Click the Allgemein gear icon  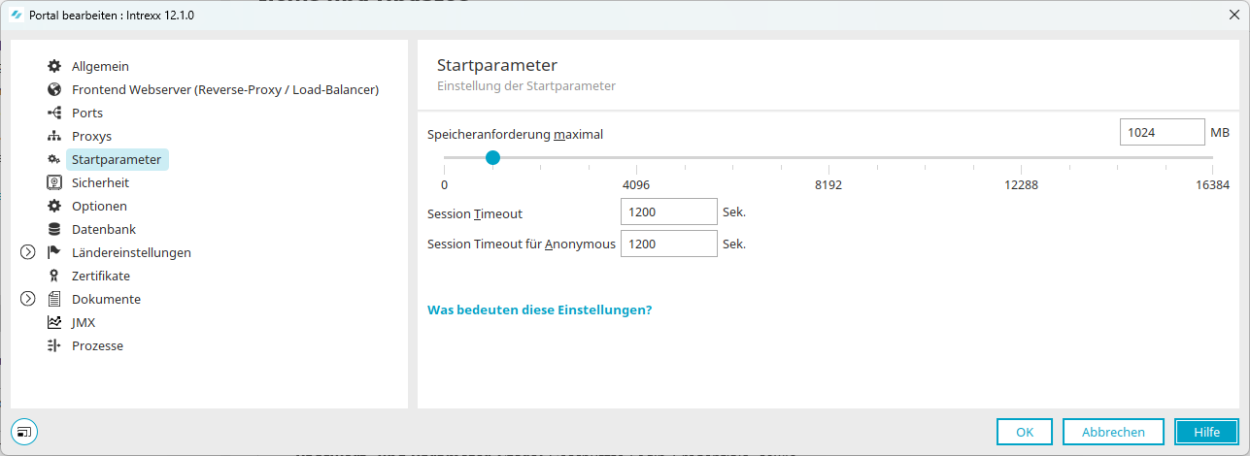(x=54, y=66)
